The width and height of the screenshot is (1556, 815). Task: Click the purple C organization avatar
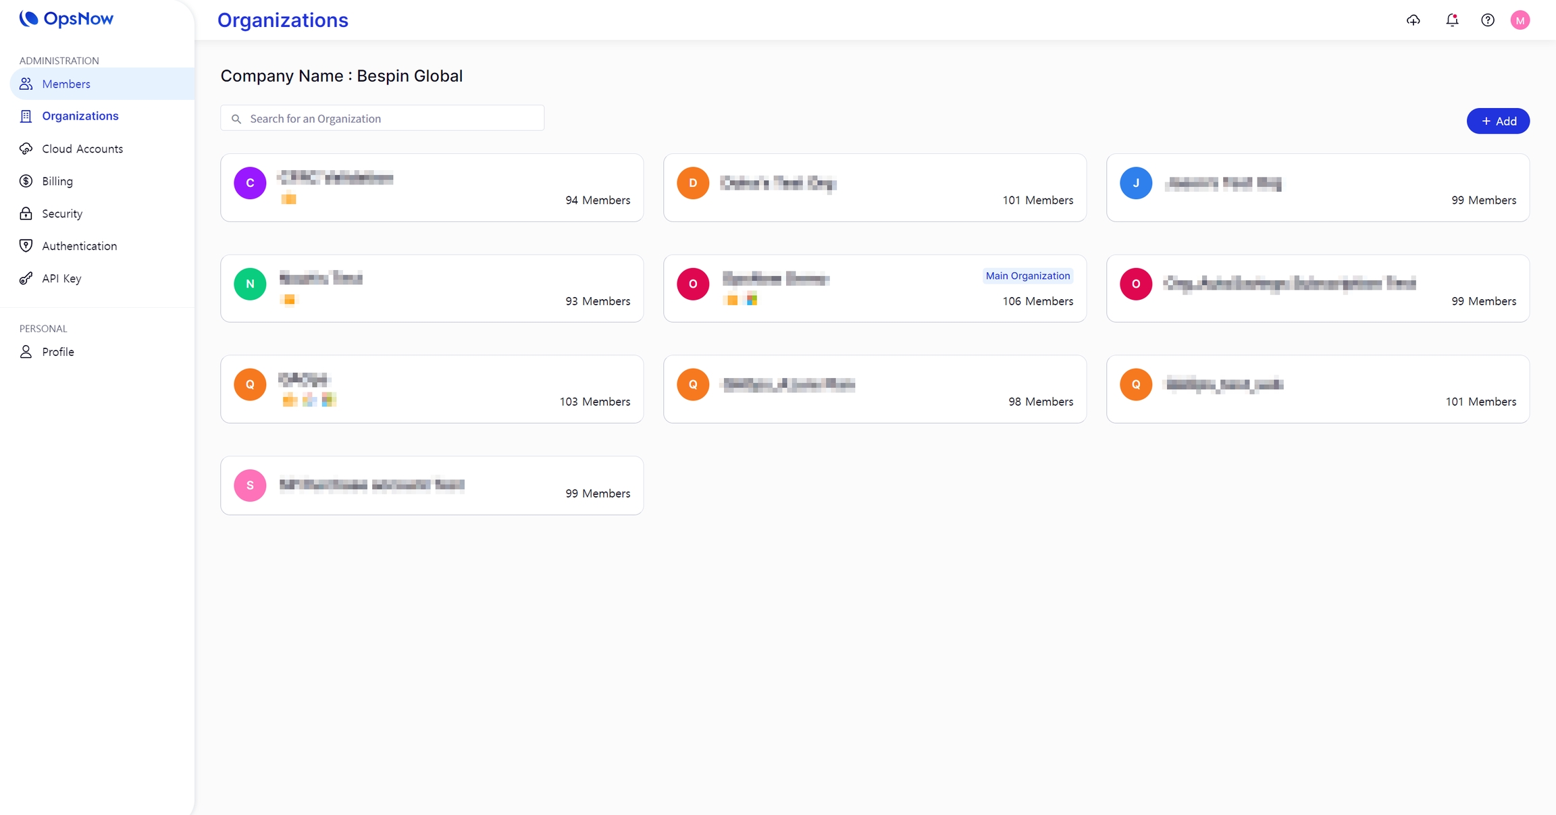[x=250, y=183]
